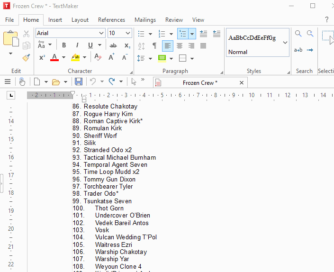Expand the paragraph Styles gallery
334x272 pixels.
285,43
